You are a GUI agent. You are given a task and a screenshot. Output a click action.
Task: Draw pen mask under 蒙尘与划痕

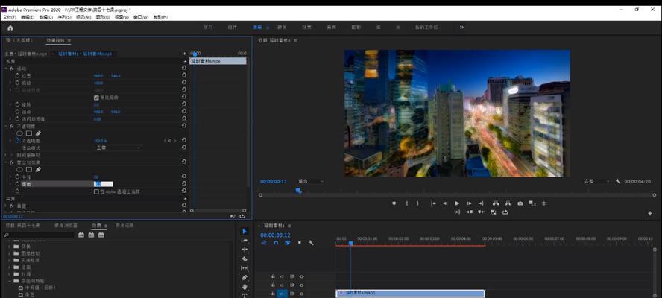pyautogui.click(x=39, y=169)
